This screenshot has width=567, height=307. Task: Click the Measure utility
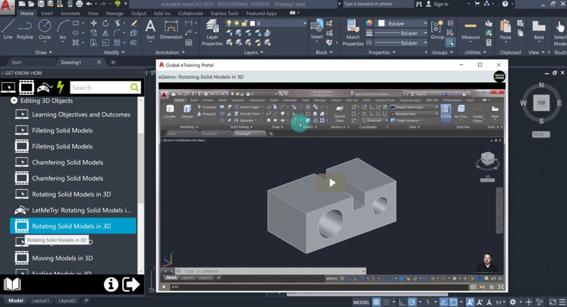tap(471, 30)
